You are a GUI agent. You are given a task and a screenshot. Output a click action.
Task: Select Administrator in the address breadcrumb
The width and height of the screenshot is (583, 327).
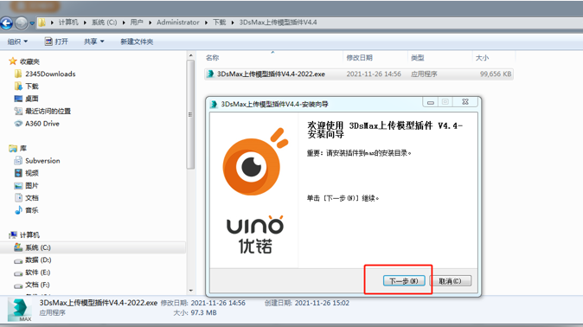click(177, 22)
